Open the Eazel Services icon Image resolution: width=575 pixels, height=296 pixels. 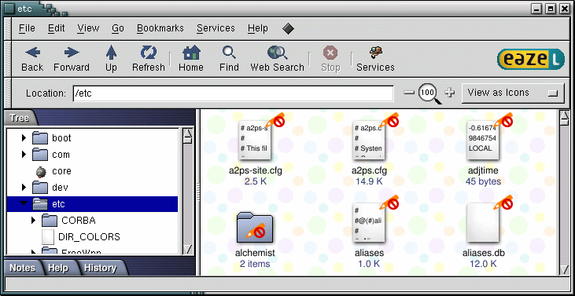tap(375, 59)
